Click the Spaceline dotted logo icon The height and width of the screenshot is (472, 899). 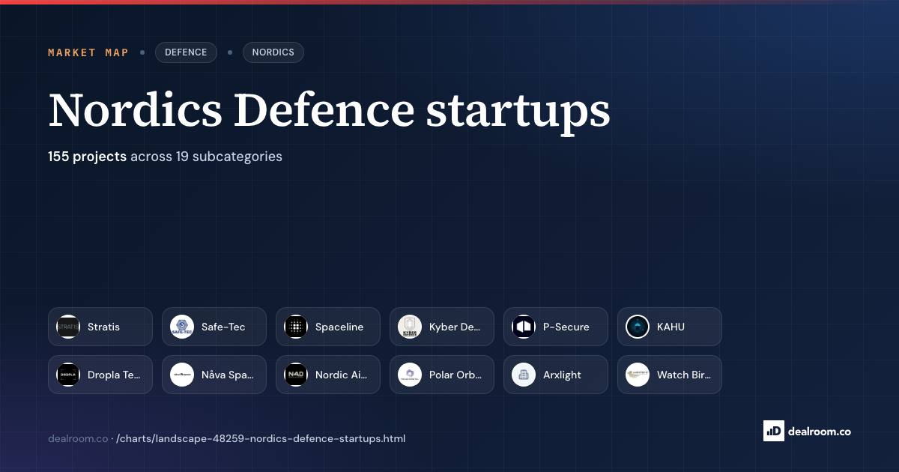(x=296, y=327)
